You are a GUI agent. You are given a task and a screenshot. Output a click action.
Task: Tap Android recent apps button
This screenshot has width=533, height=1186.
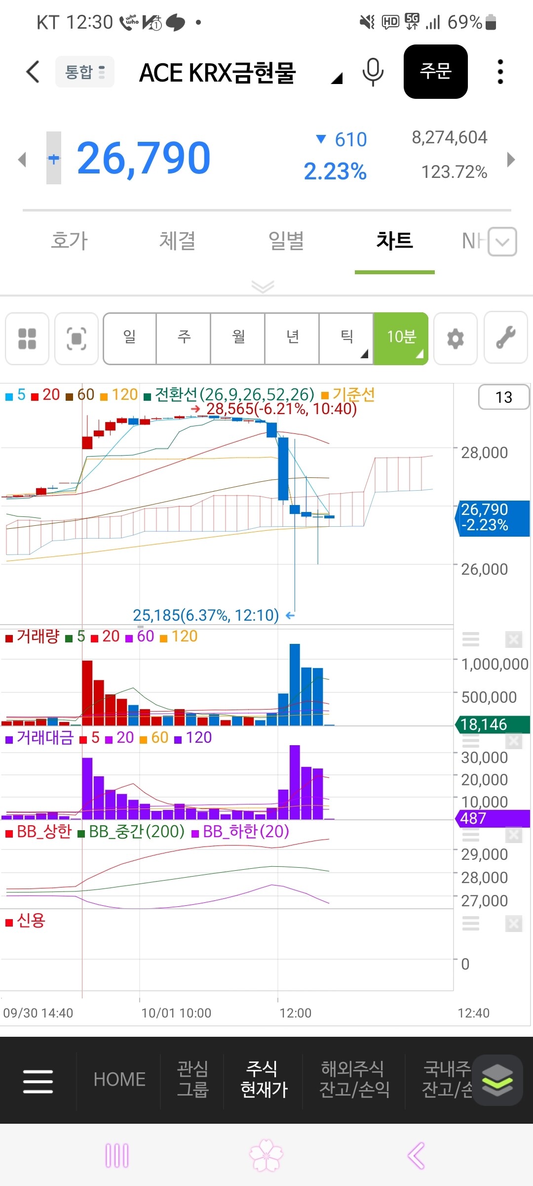[117, 1155]
